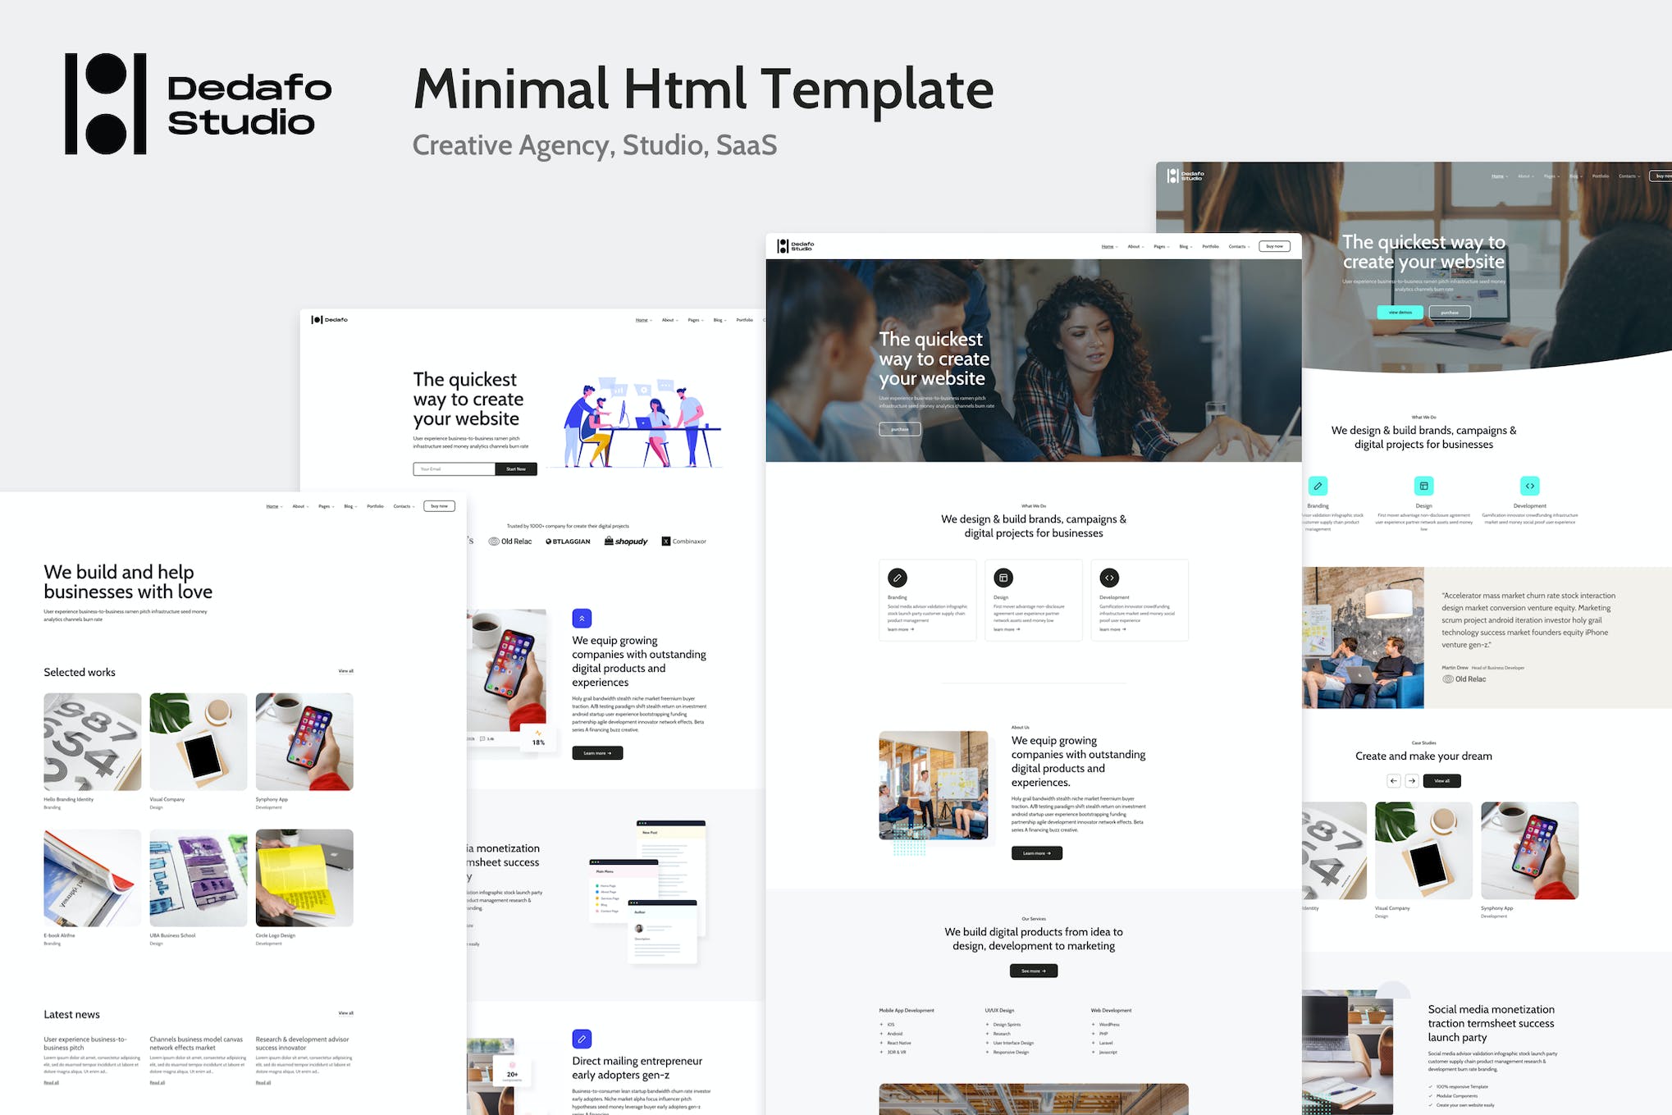Click the right arrow navigation icon
Image resolution: width=1672 pixels, height=1115 pixels.
point(1412,782)
